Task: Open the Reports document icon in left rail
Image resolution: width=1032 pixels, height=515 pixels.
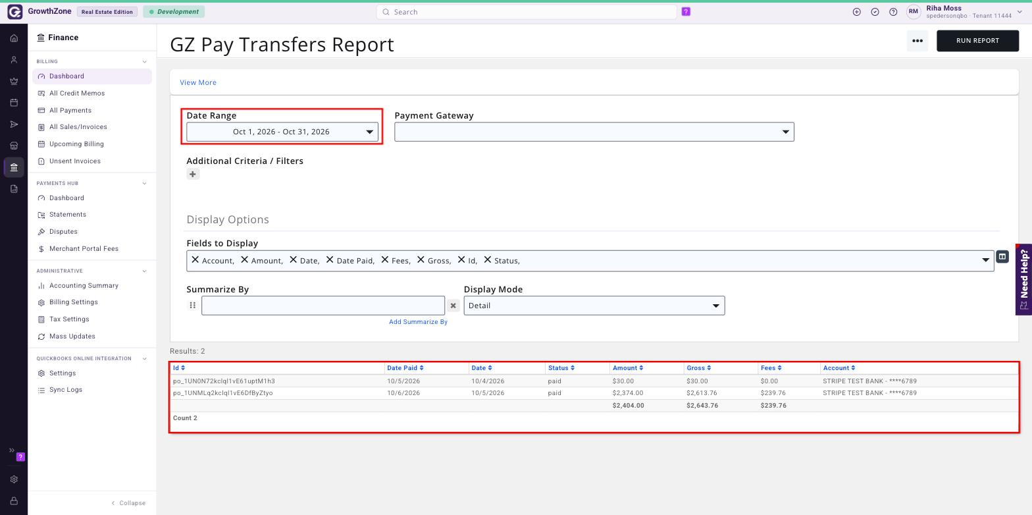Action: click(x=14, y=189)
